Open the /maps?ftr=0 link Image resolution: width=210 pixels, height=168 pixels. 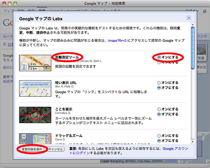[117, 41]
